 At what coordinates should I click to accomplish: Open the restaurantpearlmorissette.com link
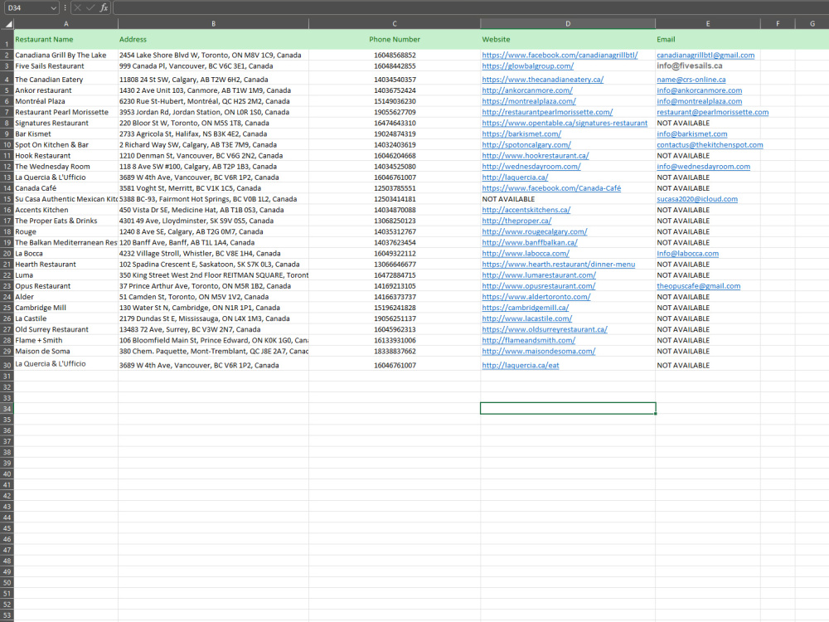pyautogui.click(x=547, y=112)
